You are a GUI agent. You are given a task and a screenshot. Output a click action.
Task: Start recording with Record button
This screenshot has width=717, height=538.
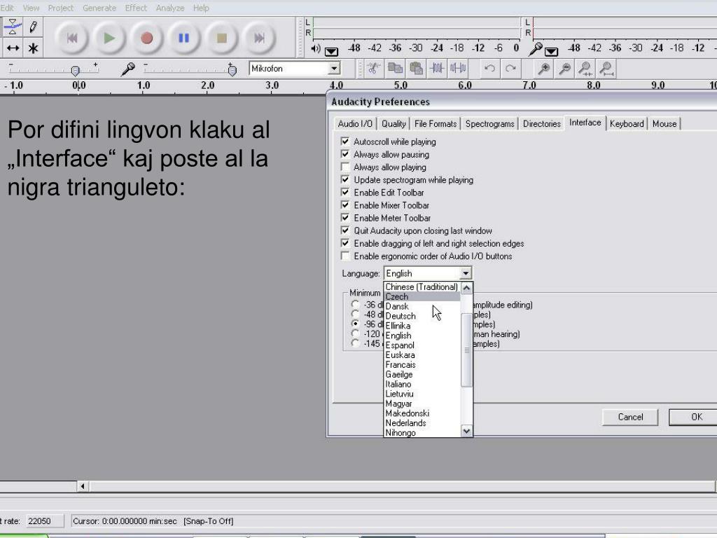click(x=146, y=38)
